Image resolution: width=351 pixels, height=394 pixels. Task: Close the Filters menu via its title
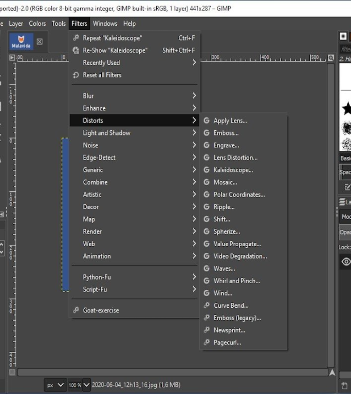(x=79, y=23)
